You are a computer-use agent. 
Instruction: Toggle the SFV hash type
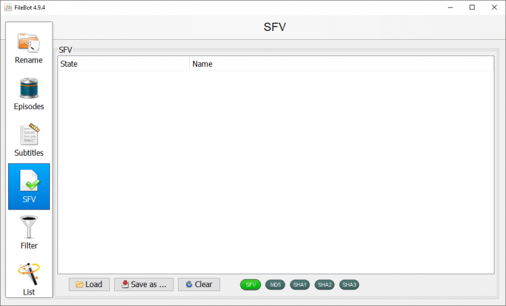250,284
